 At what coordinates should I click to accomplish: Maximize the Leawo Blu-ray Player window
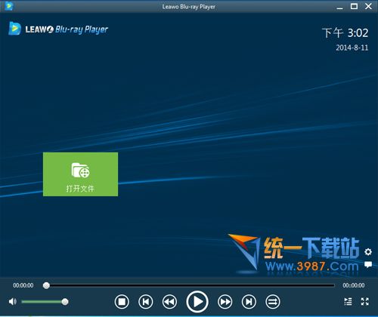coord(354,6)
